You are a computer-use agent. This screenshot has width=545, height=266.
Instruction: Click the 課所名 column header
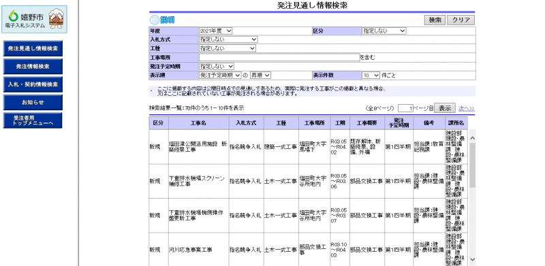point(456,123)
